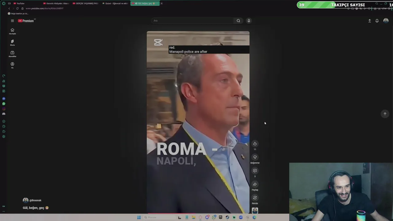This screenshot has height=221, width=393.
Task: Open the comments on this short
Action: coord(255,171)
